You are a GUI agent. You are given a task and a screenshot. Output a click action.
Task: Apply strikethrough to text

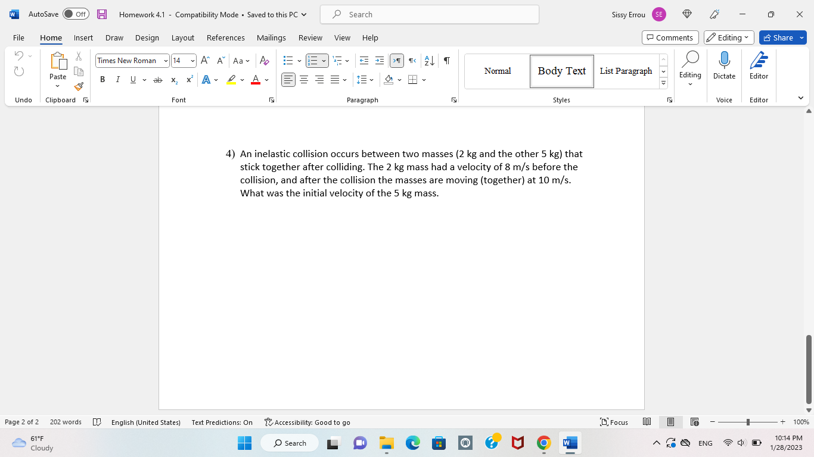tap(158, 79)
